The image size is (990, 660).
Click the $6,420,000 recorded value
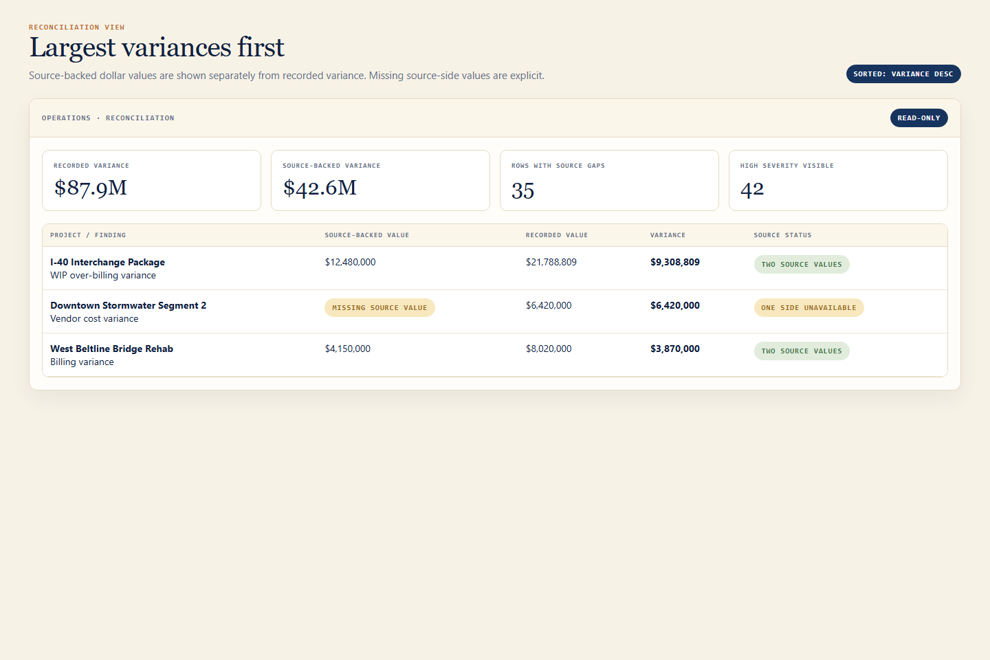click(549, 305)
